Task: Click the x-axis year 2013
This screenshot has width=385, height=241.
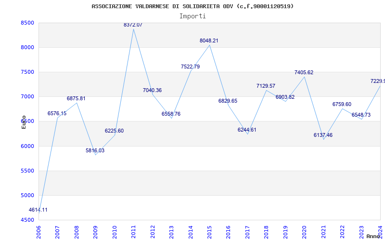Action: click(x=171, y=232)
